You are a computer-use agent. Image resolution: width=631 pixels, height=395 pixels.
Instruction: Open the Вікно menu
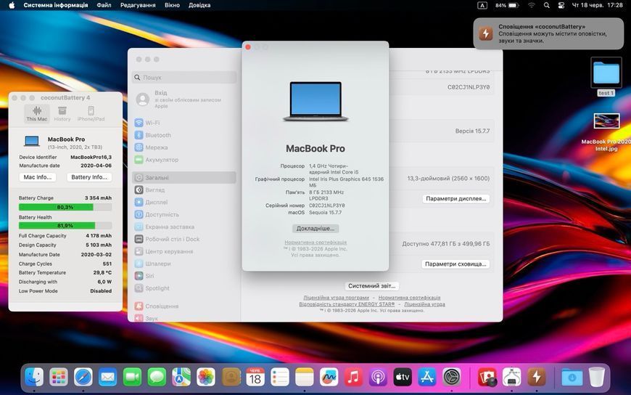172,5
